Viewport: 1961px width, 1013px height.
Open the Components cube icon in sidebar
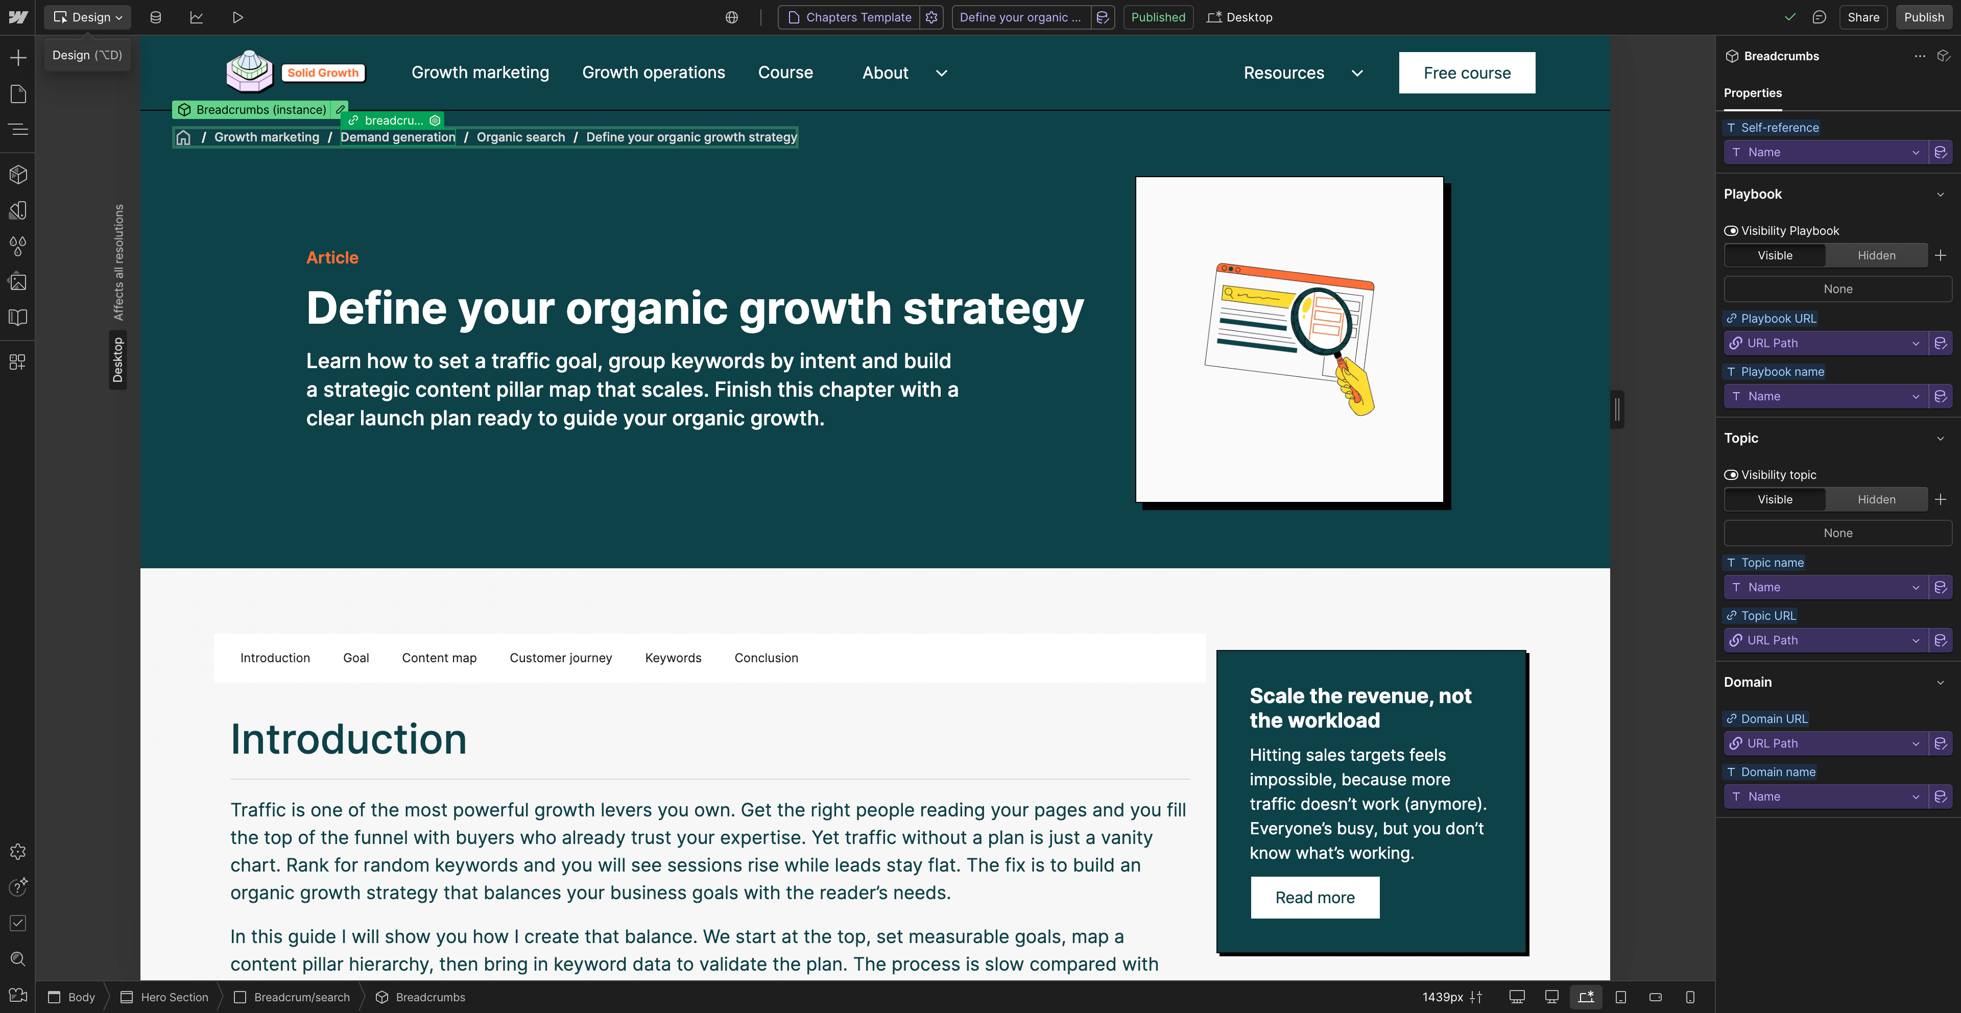[x=17, y=174]
